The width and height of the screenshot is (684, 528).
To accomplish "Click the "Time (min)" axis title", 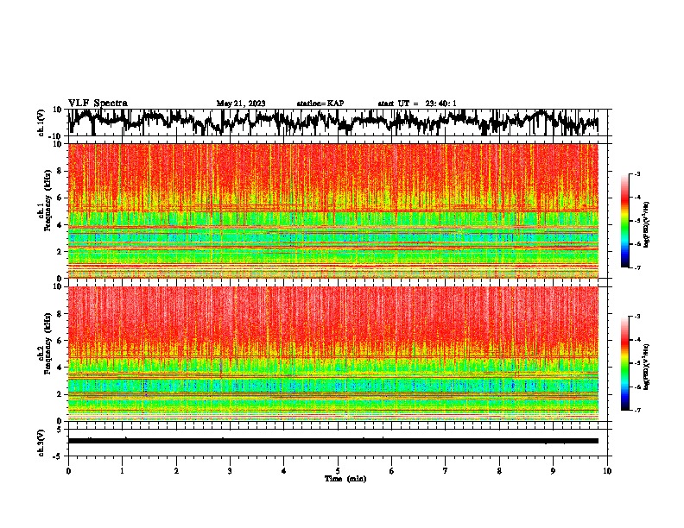I will pos(345,479).
